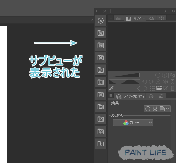The height and width of the screenshot is (163, 176).
Task: Open the Quick Access palette icon
Action: coord(101,21)
